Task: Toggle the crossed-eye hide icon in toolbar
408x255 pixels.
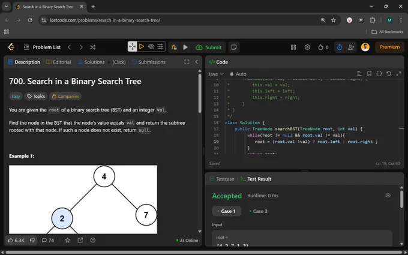Action: pyautogui.click(x=151, y=47)
